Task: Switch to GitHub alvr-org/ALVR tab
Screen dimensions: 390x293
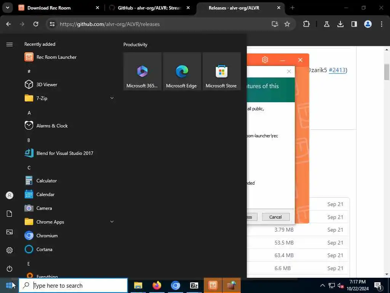Action: pos(150,8)
